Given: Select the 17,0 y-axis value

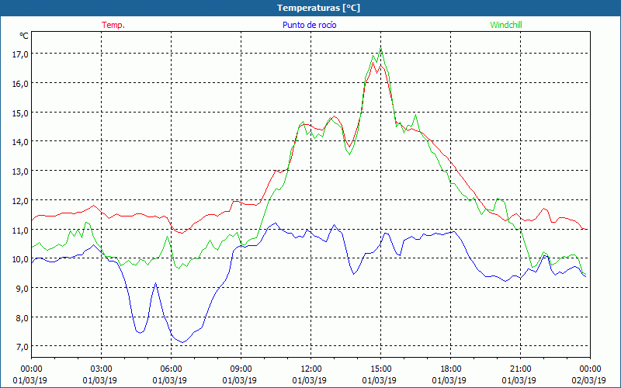Looking at the screenshot, I should click(x=20, y=54).
